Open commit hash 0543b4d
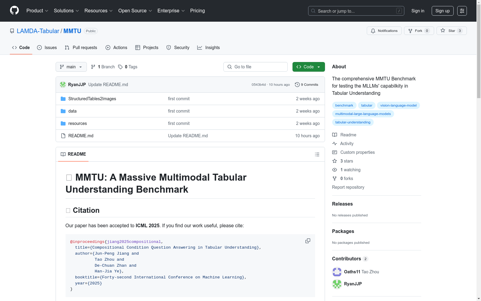The width and height of the screenshot is (481, 301). click(x=259, y=85)
